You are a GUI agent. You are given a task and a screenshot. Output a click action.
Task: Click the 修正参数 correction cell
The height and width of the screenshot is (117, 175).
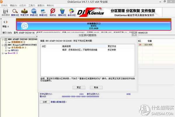pos(112,50)
